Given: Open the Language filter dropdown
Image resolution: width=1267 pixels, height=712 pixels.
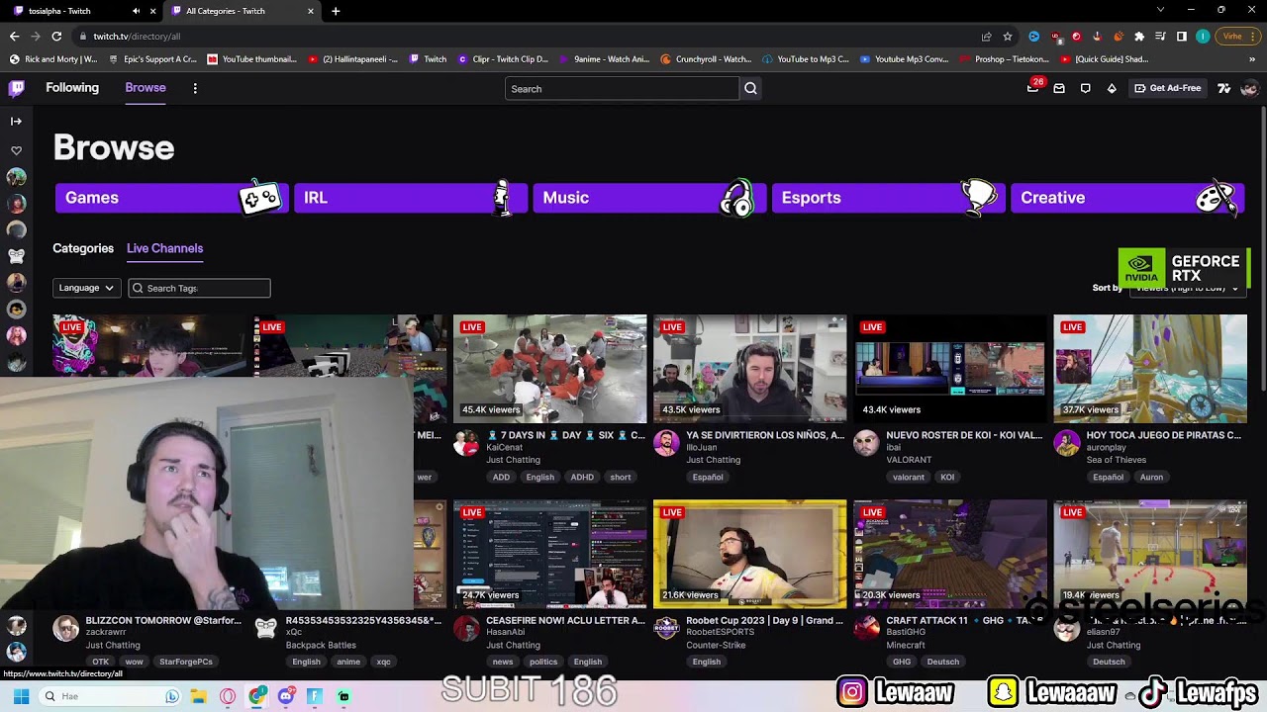Looking at the screenshot, I should pyautogui.click(x=86, y=288).
